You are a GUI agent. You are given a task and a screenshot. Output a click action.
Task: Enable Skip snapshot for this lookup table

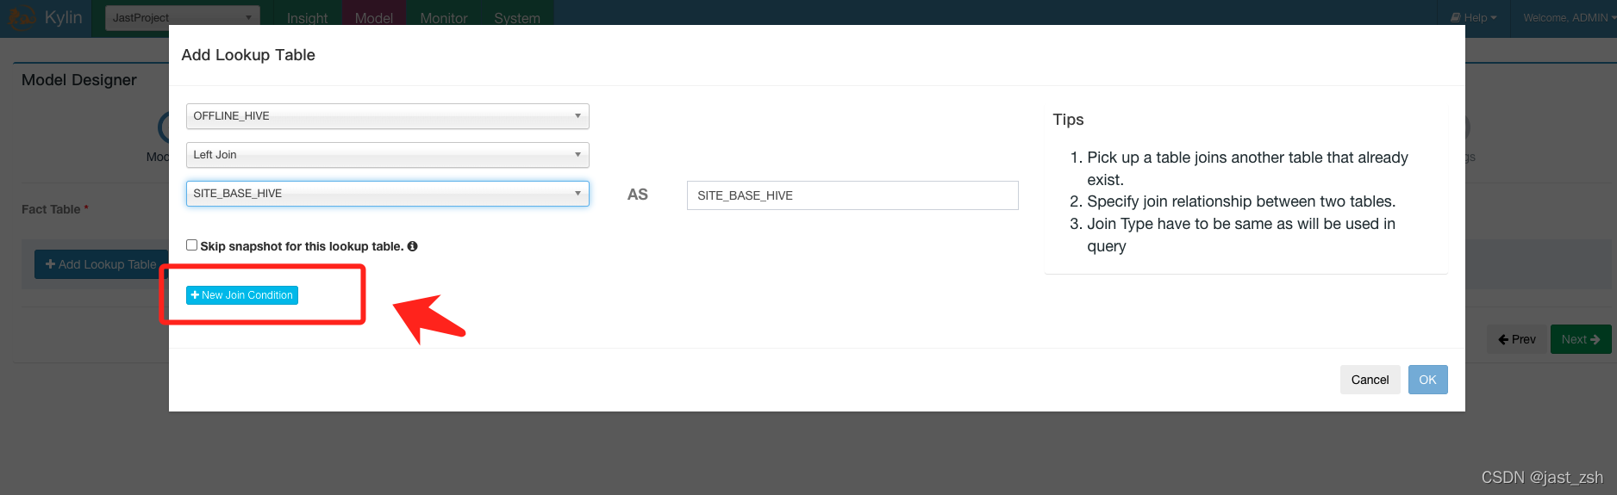coord(192,245)
